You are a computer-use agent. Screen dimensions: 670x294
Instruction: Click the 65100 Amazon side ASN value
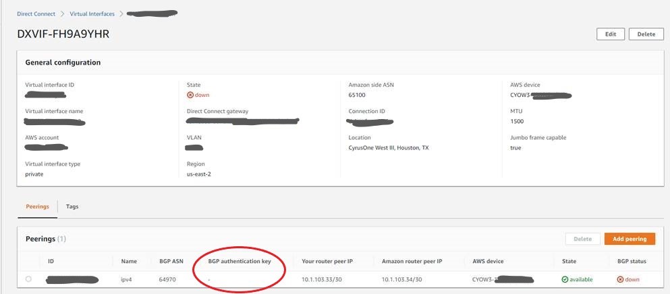point(357,95)
